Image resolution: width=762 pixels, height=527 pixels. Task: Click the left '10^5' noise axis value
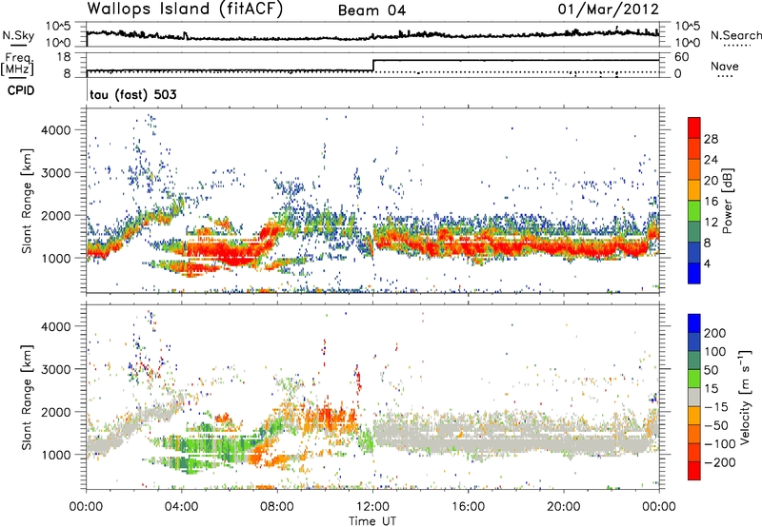pos(58,26)
